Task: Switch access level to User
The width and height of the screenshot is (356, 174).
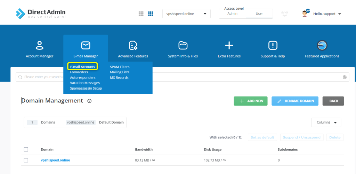Action: coord(259,13)
